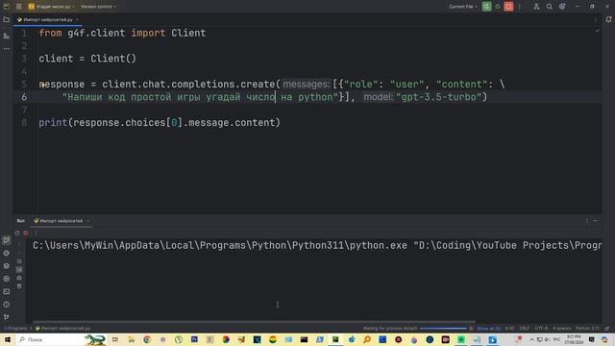Open Task View from the Windows taskbar
This screenshot has width=615, height=346.
115,339
